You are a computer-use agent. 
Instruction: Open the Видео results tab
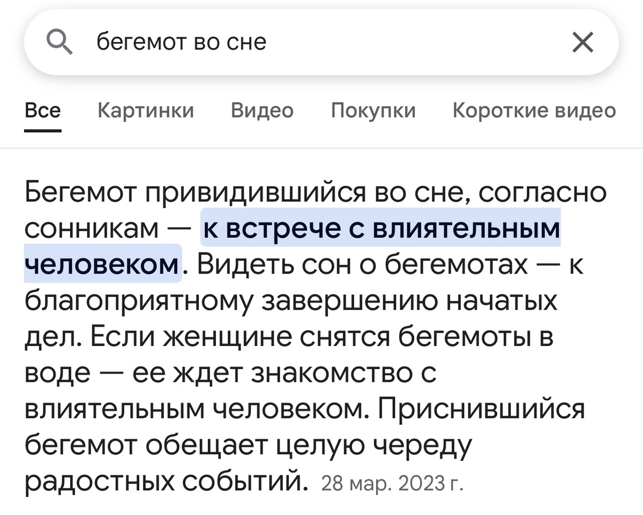click(262, 111)
